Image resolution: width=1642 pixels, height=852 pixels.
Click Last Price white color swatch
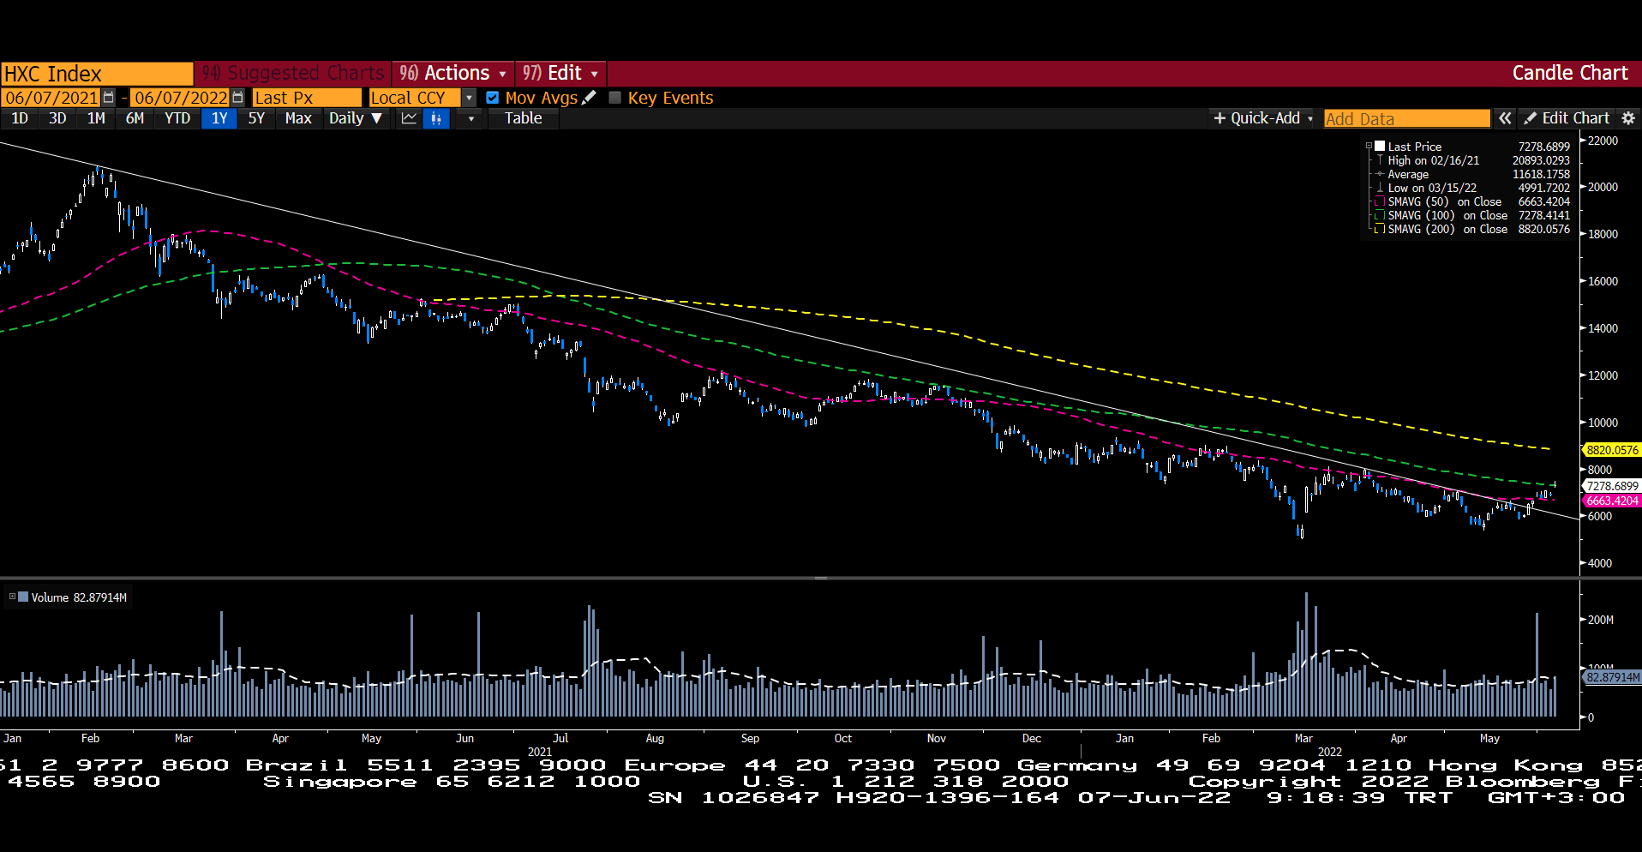coord(1380,147)
